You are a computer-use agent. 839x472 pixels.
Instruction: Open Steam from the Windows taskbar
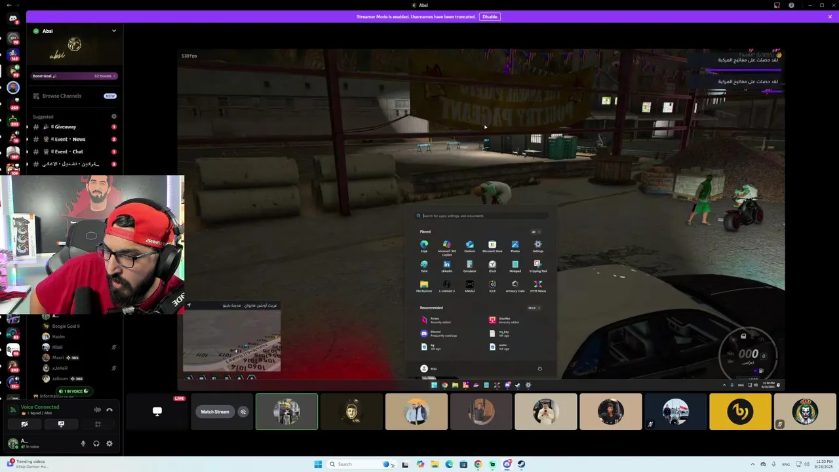pyautogui.click(x=521, y=464)
